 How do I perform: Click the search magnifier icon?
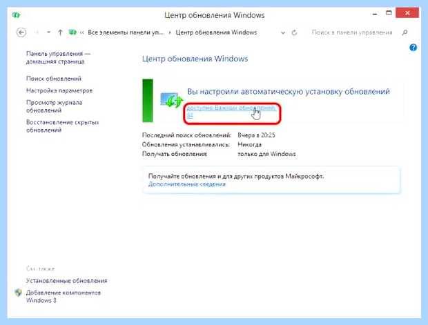tap(405, 32)
